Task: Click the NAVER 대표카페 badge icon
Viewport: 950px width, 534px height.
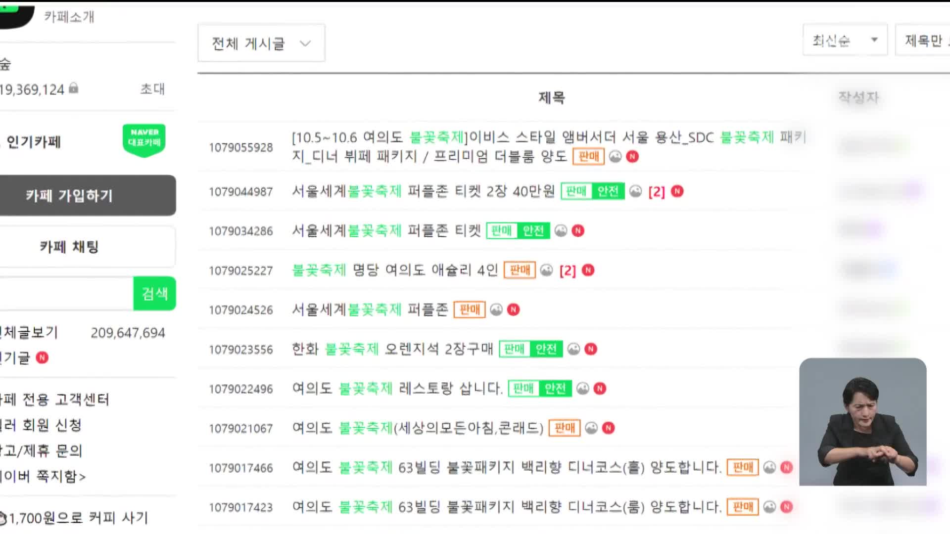Action: [x=143, y=139]
